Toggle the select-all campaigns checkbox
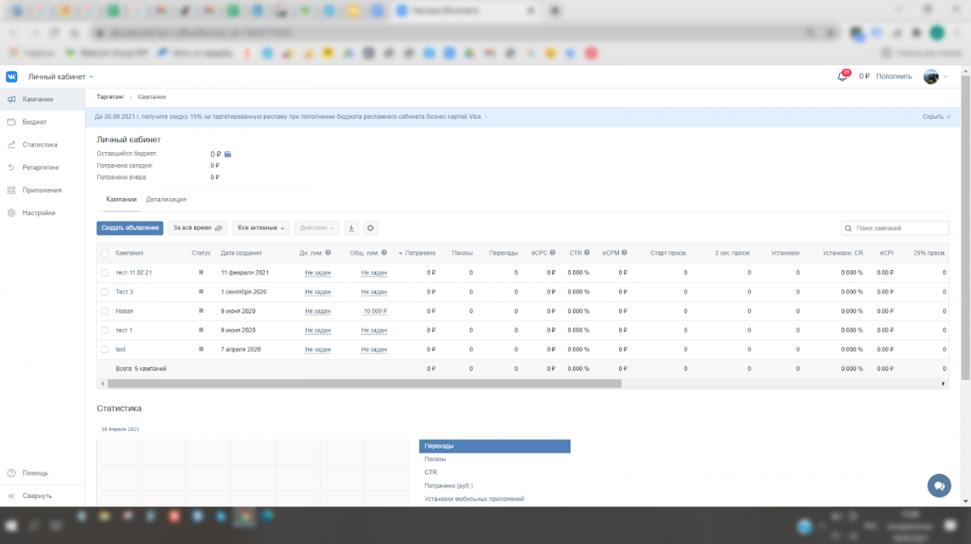The width and height of the screenshot is (971, 544). (x=104, y=253)
